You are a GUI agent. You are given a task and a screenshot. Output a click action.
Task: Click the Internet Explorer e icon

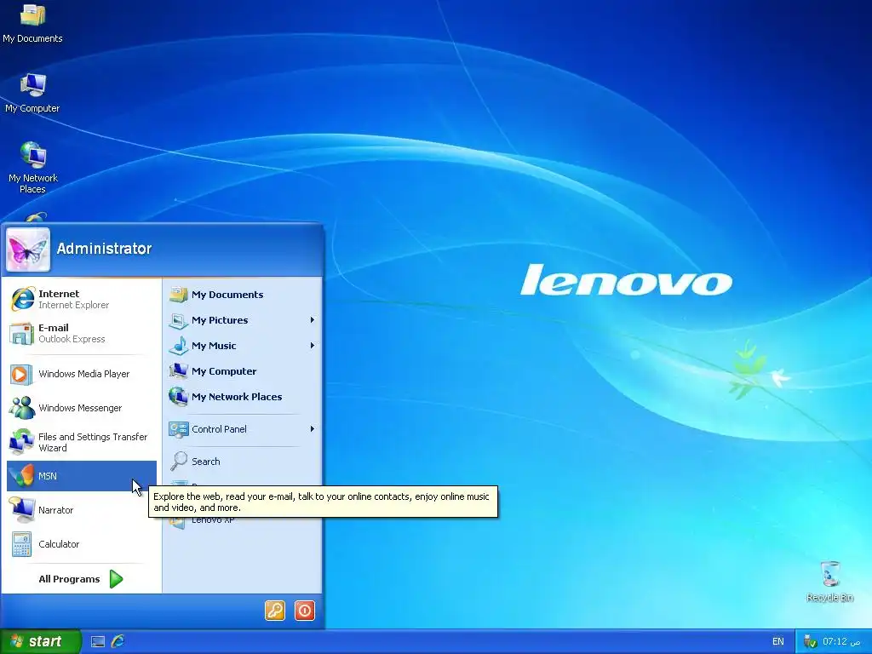click(x=22, y=299)
